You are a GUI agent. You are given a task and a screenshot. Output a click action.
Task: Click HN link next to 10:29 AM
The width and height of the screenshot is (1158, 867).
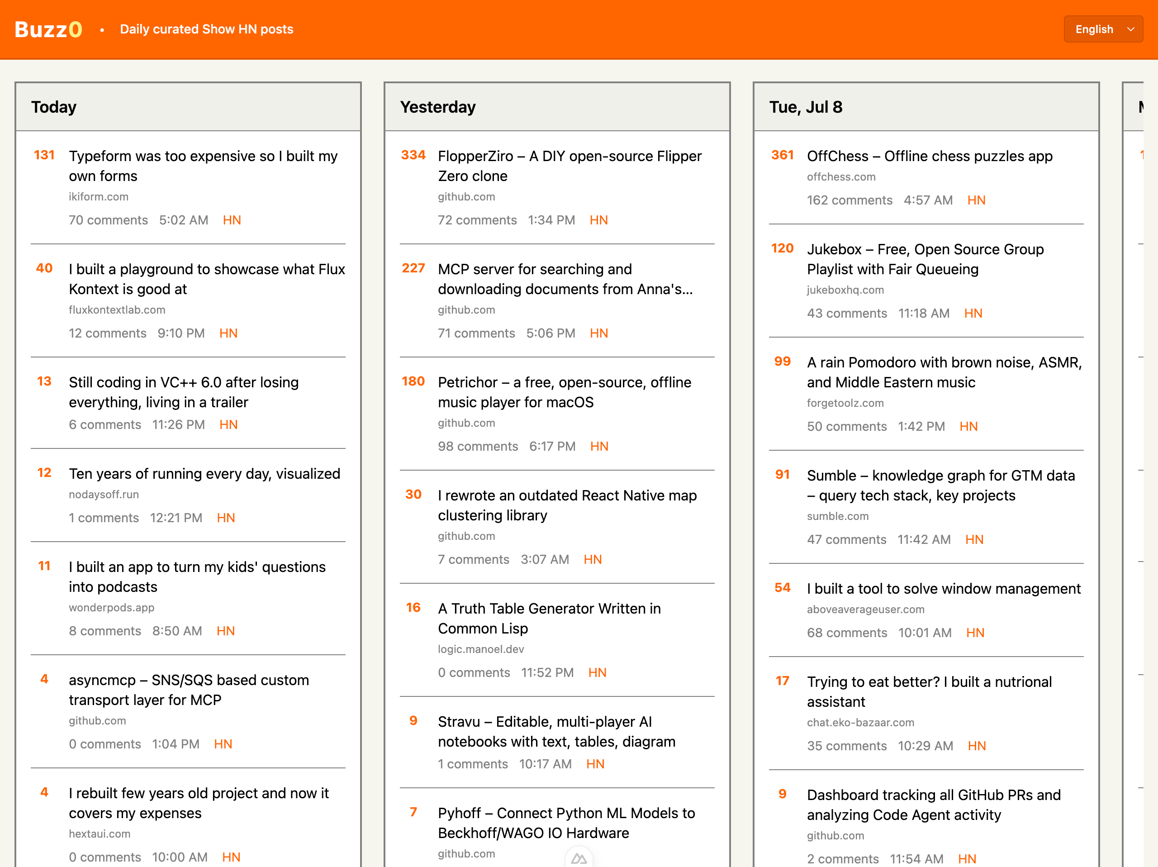click(x=977, y=746)
